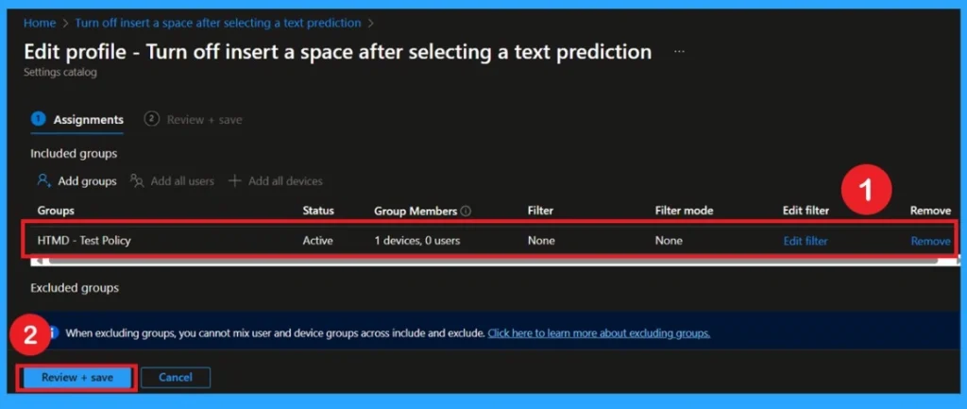Cancel the profile edit
This screenshot has height=409, width=967.
point(176,377)
